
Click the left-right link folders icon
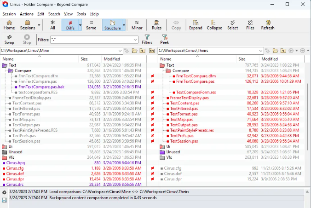(152, 51)
